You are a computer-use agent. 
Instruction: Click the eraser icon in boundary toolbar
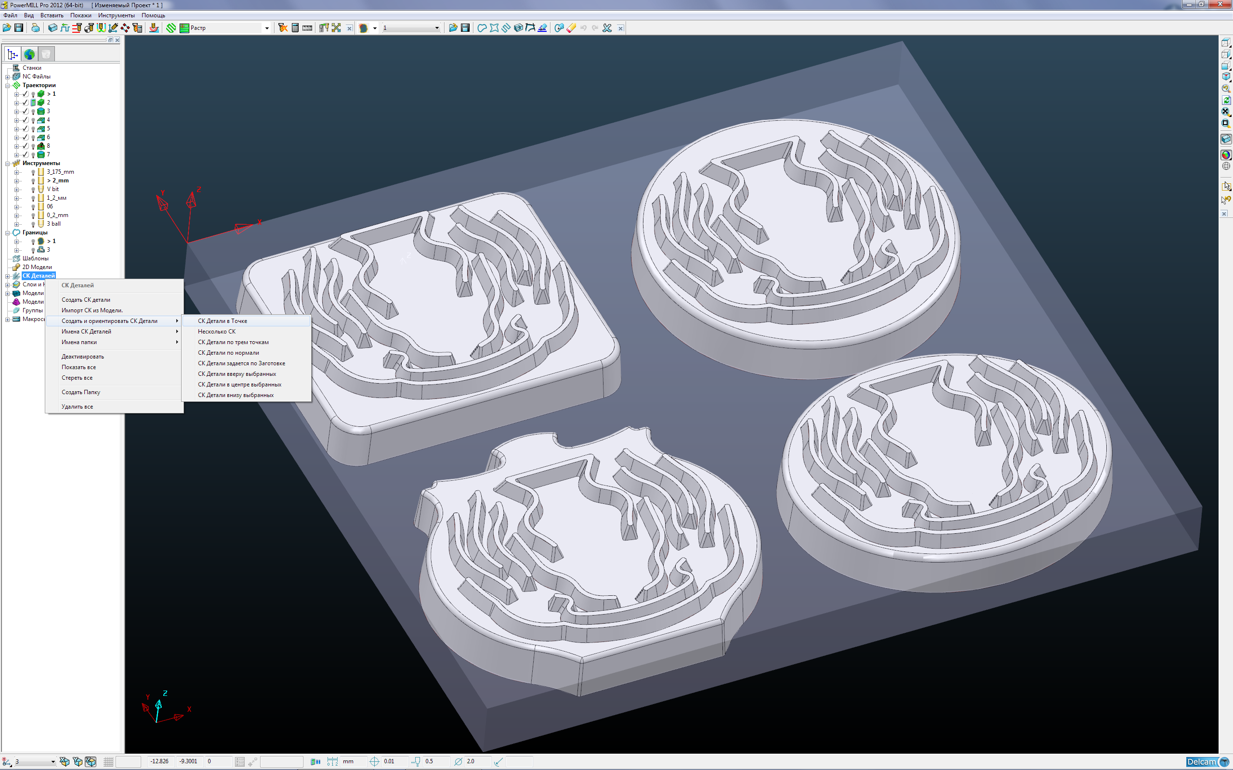coord(571,28)
